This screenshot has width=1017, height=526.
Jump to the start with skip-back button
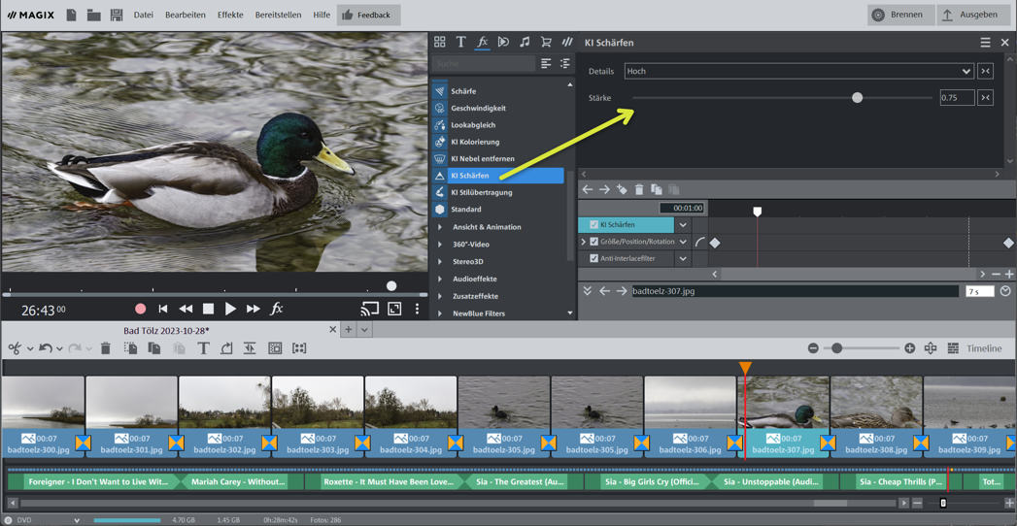(x=163, y=309)
